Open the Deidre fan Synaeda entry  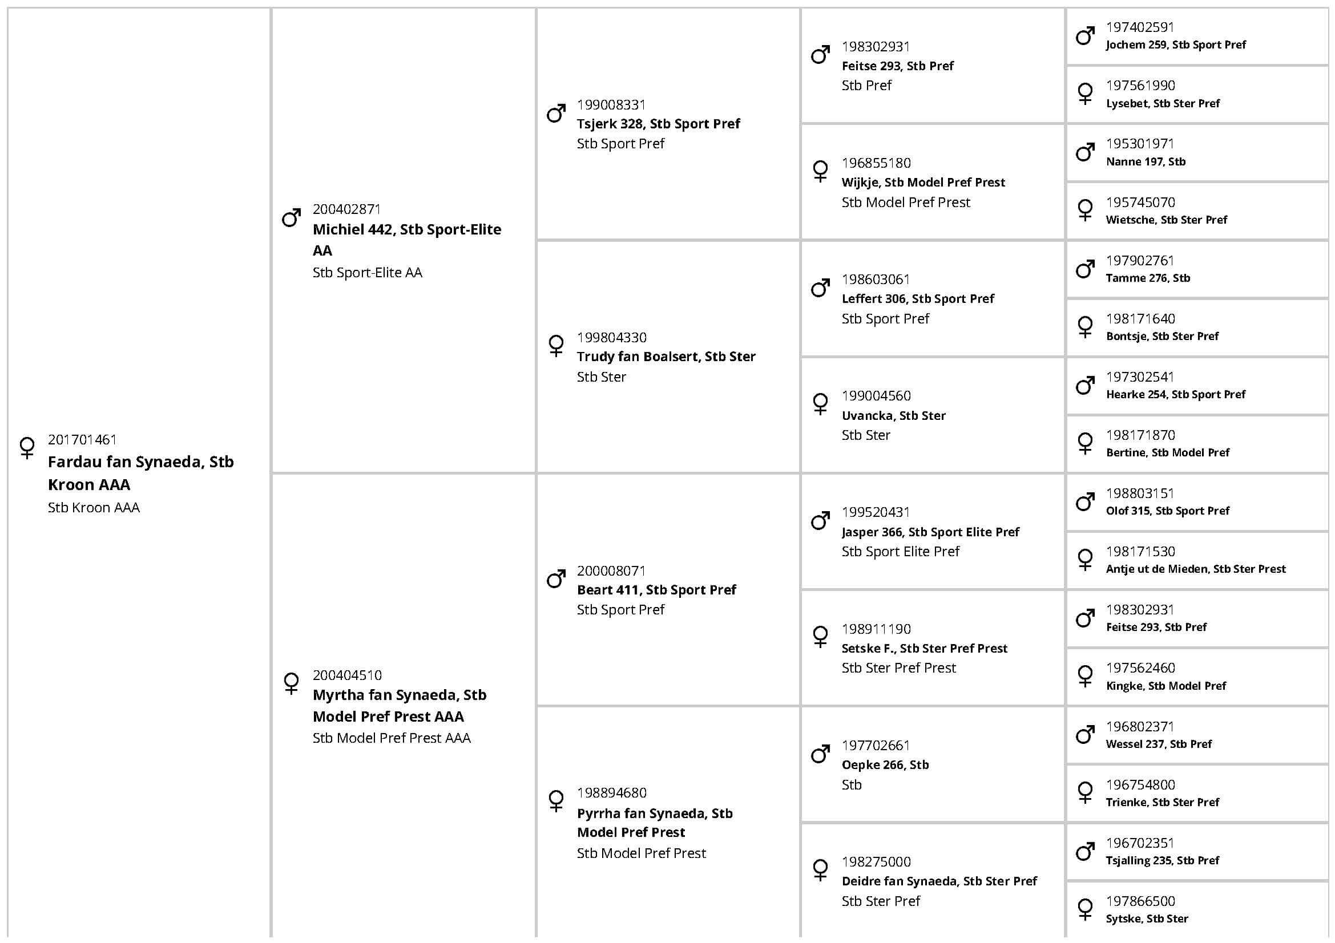[x=938, y=881]
